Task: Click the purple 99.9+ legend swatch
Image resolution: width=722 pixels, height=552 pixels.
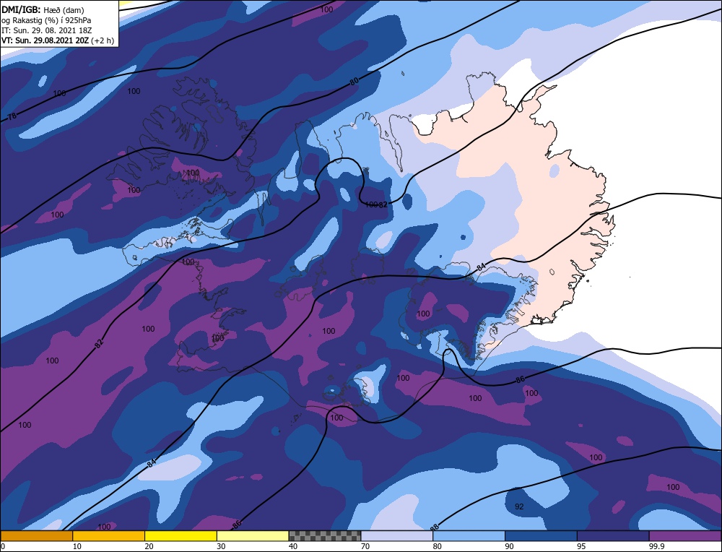Action: (x=685, y=536)
